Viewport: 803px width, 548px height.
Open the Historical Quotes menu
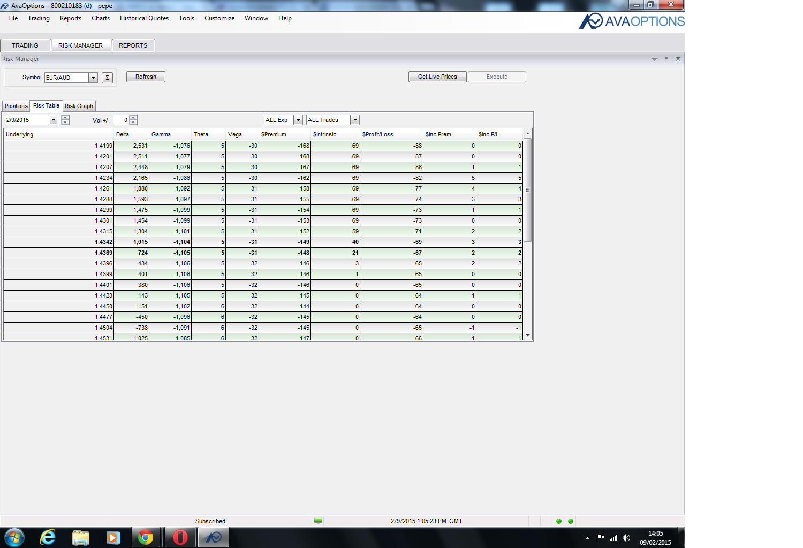point(144,18)
